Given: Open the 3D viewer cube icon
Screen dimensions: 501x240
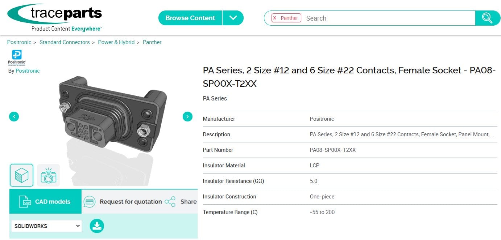Looking at the screenshot, I should click(x=21, y=175).
